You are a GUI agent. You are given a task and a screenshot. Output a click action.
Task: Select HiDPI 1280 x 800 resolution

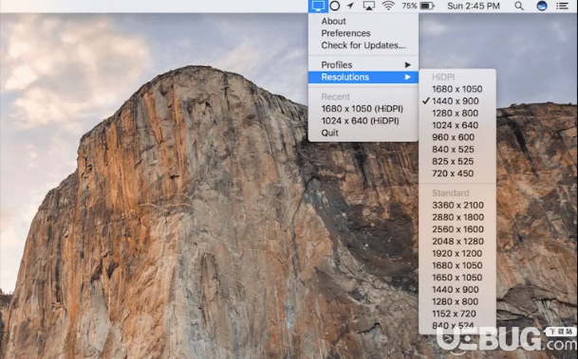pyautogui.click(x=457, y=114)
